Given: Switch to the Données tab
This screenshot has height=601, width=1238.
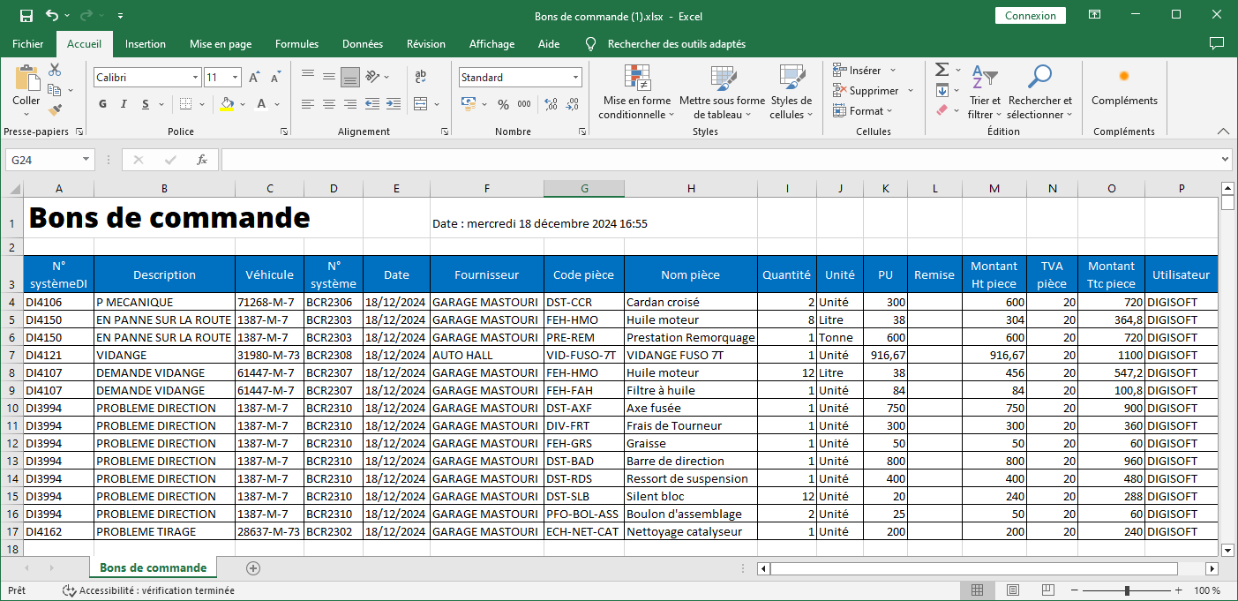Looking at the screenshot, I should (363, 44).
